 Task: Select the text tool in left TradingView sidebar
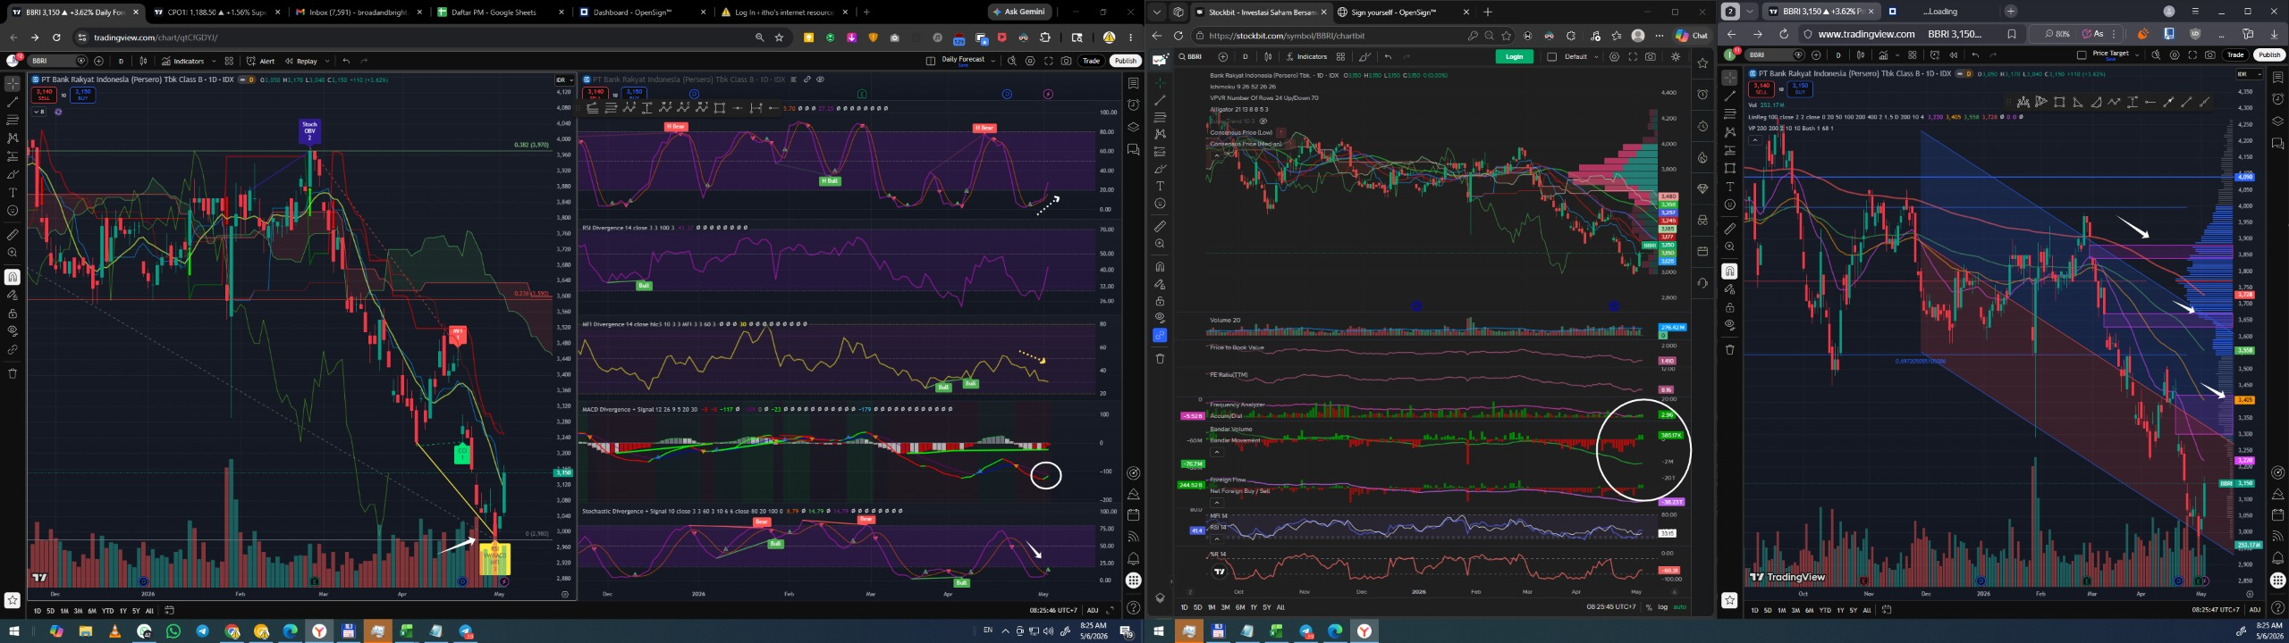[x=13, y=193]
